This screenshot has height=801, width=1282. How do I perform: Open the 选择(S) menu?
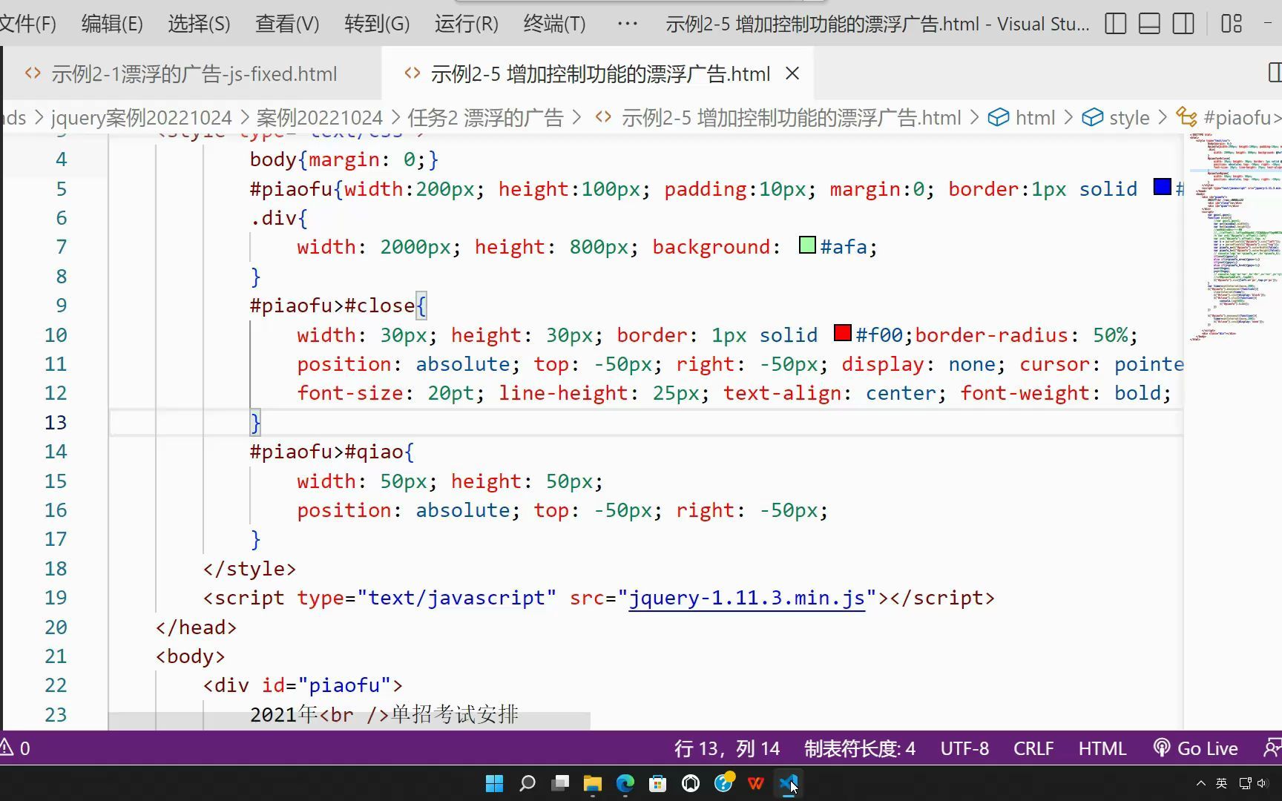tap(199, 24)
